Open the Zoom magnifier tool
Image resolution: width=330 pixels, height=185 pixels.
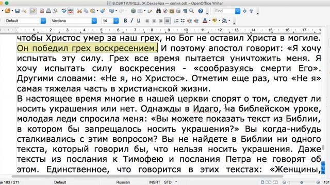[191, 11]
